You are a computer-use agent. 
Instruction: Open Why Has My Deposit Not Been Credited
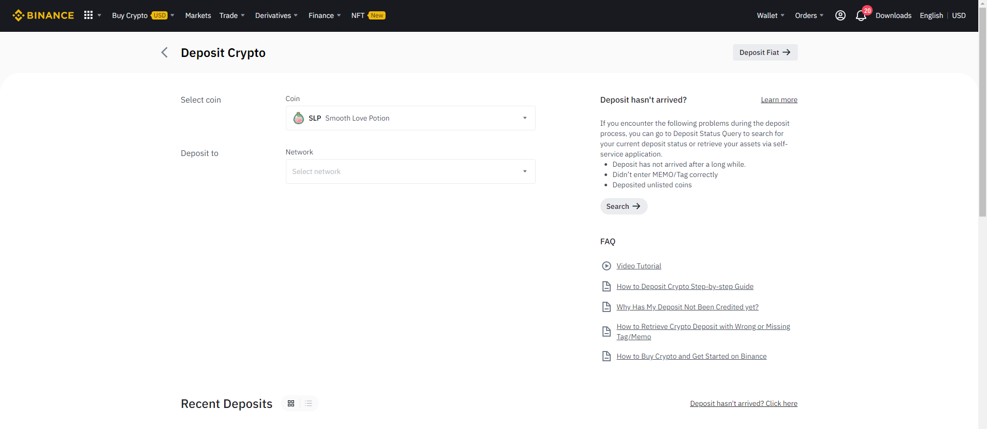tap(687, 307)
